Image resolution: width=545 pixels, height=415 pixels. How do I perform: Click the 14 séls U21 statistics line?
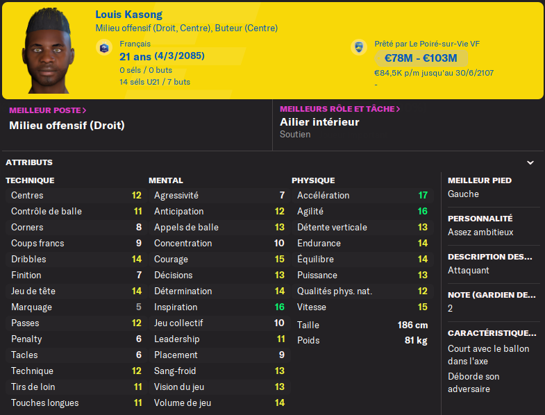tap(155, 82)
